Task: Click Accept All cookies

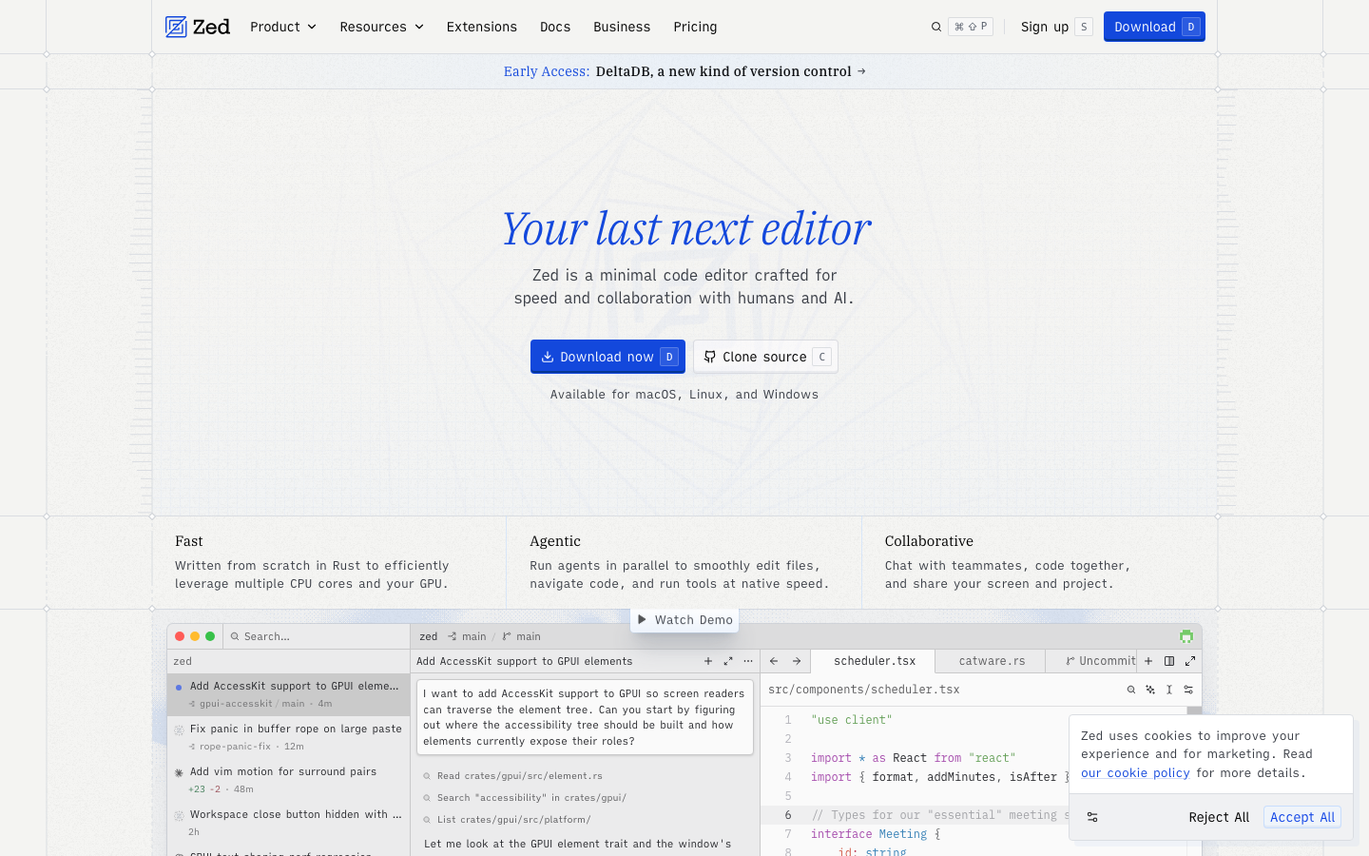Action: pyautogui.click(x=1302, y=817)
